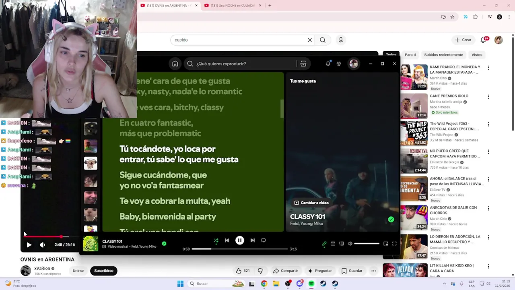
Task: Open YouTube notifications bell
Action: (484, 40)
